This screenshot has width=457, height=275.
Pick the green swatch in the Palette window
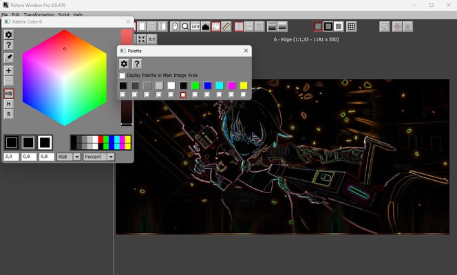click(195, 85)
